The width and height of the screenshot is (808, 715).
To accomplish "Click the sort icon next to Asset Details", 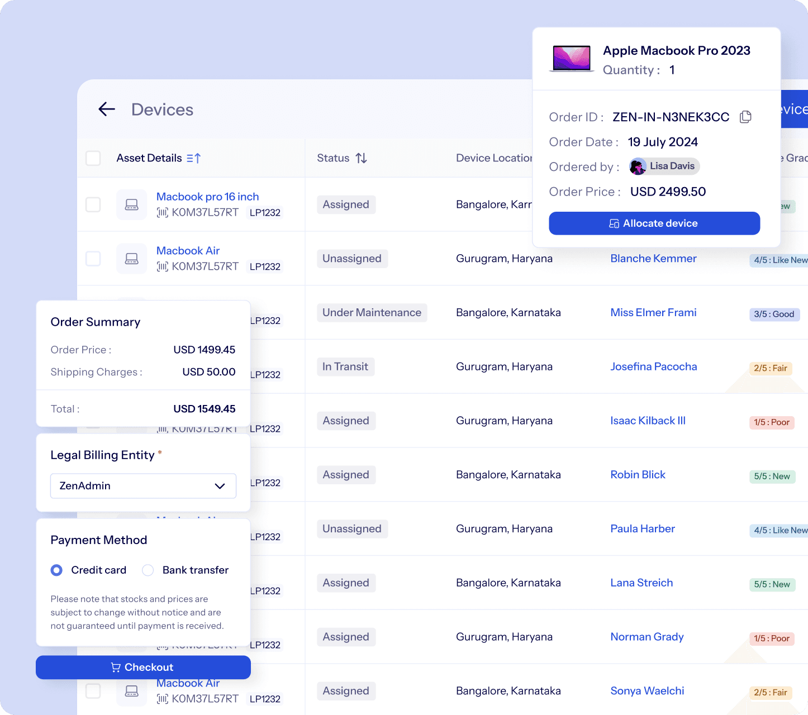I will point(193,158).
